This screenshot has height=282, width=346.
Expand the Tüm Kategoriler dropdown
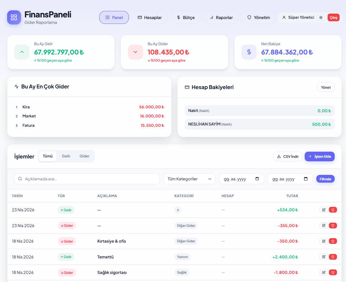point(189,179)
